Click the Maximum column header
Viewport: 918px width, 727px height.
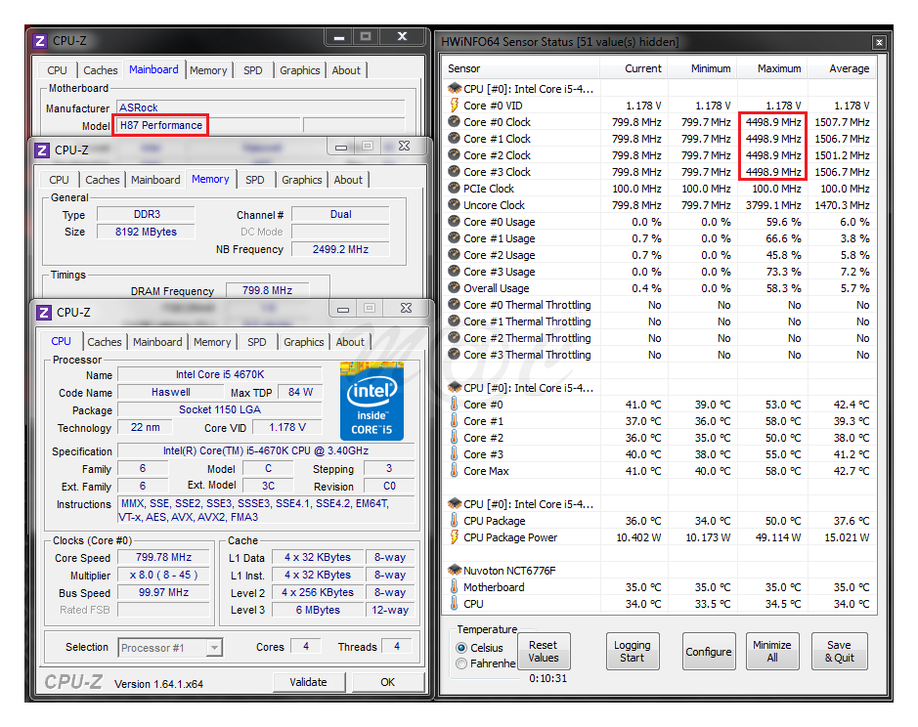779,68
